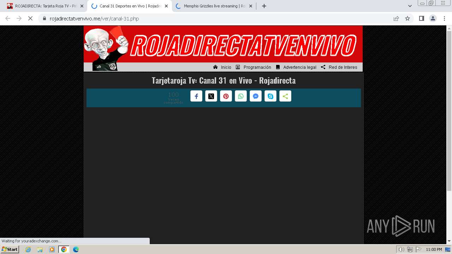
Task: Stop loading this page
Action: tap(30, 18)
